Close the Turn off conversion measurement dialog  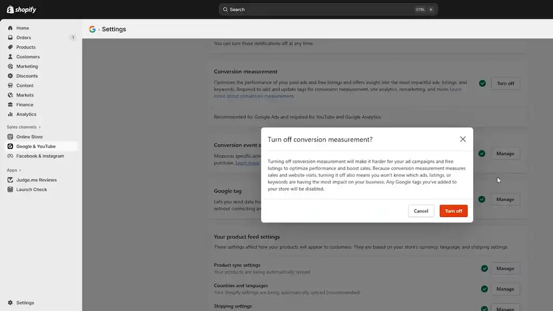coord(463,139)
